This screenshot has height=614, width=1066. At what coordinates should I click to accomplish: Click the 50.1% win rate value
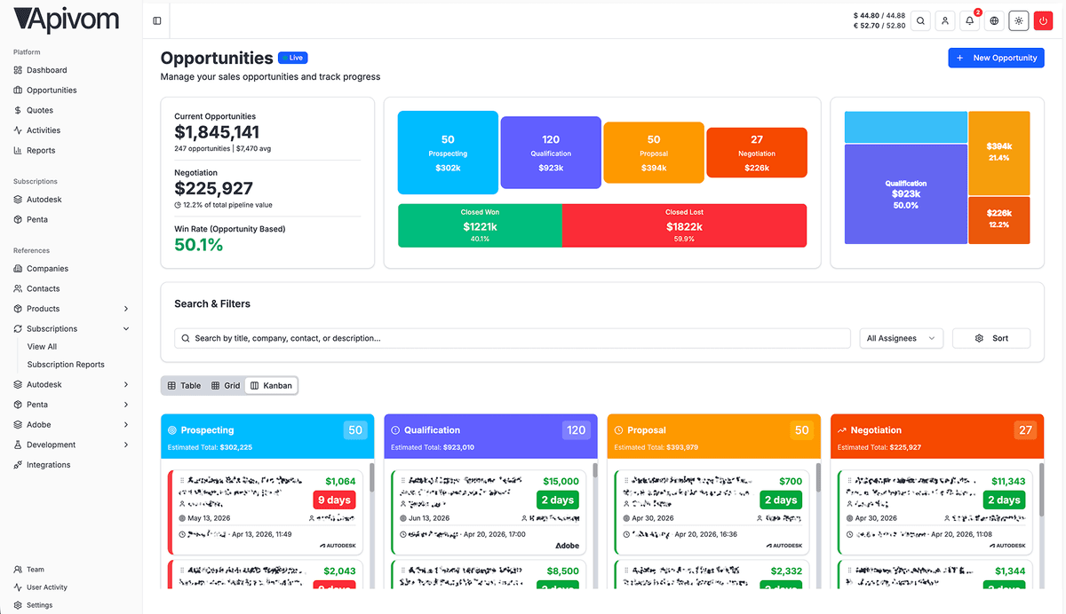(199, 245)
